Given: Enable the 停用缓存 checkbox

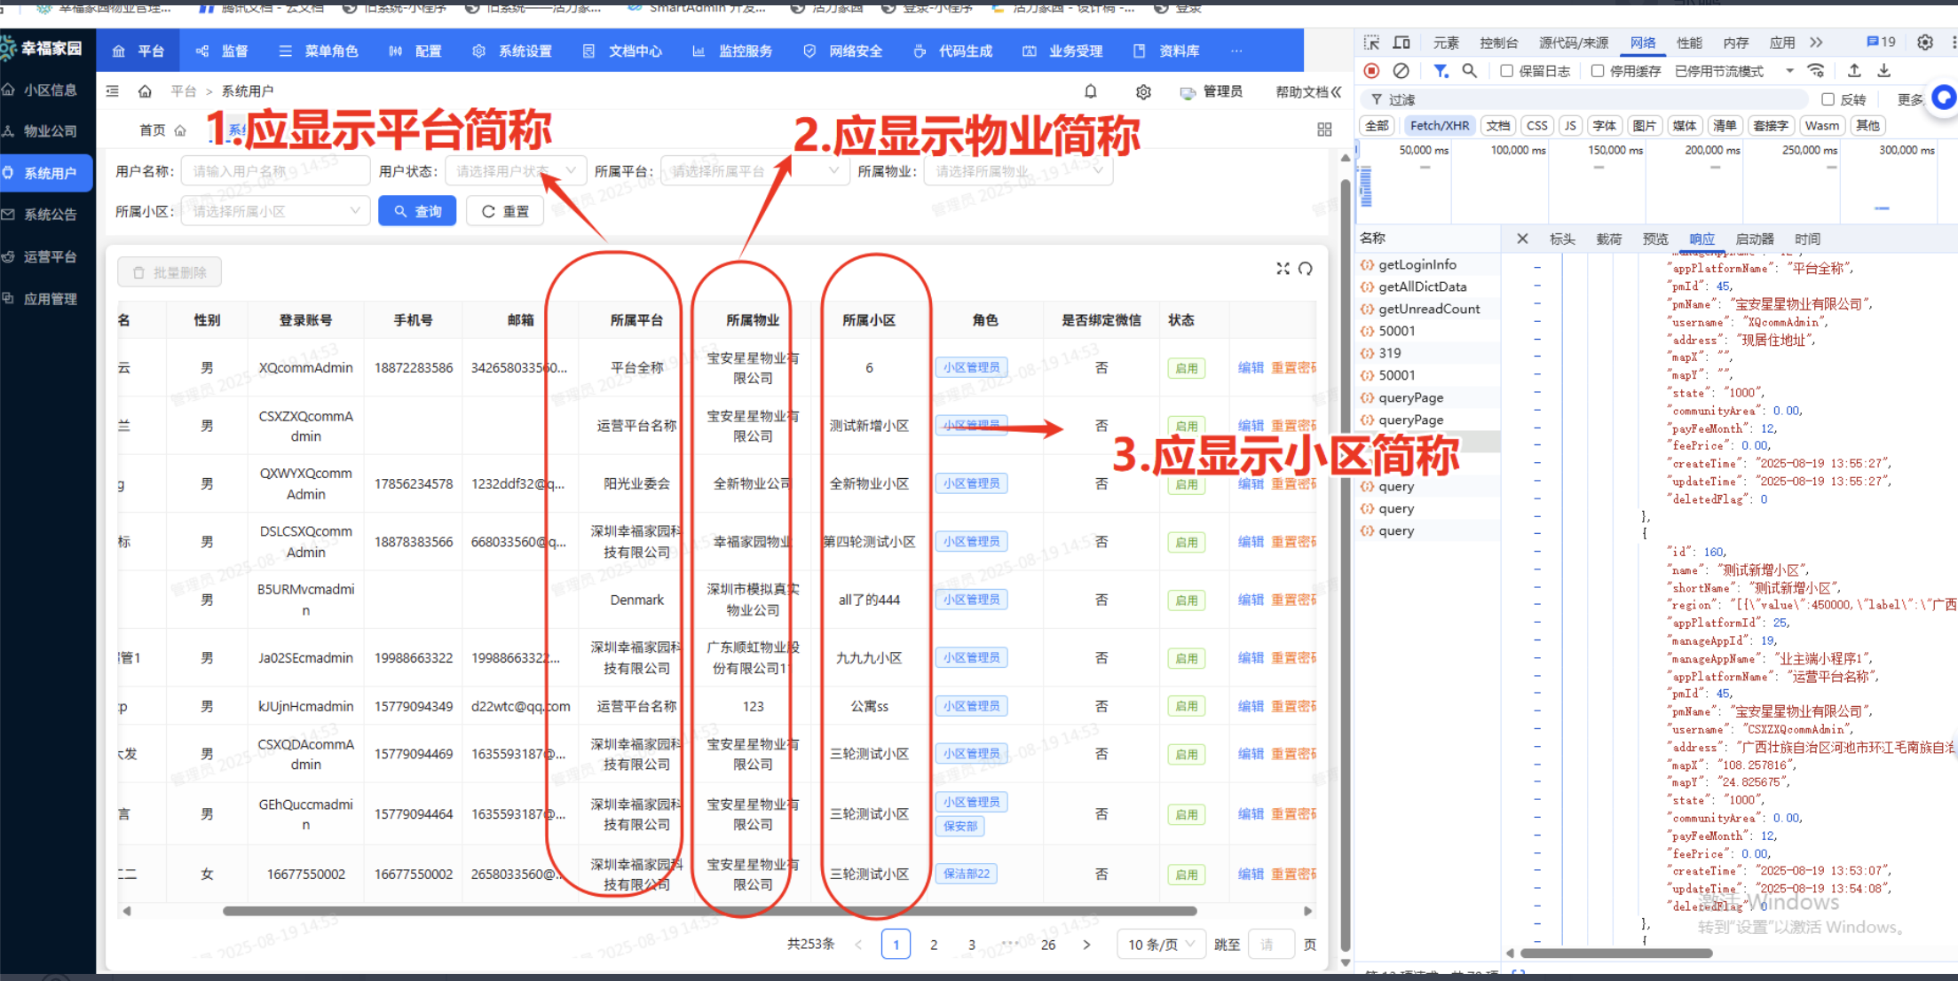Looking at the screenshot, I should pyautogui.click(x=1598, y=70).
